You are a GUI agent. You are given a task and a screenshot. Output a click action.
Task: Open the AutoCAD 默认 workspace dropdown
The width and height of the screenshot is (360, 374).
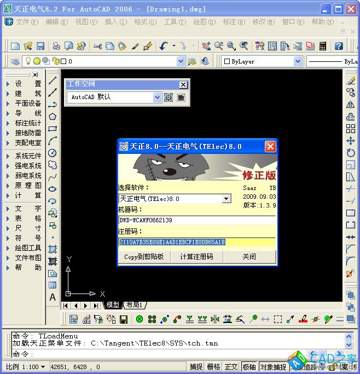pyautogui.click(x=157, y=97)
